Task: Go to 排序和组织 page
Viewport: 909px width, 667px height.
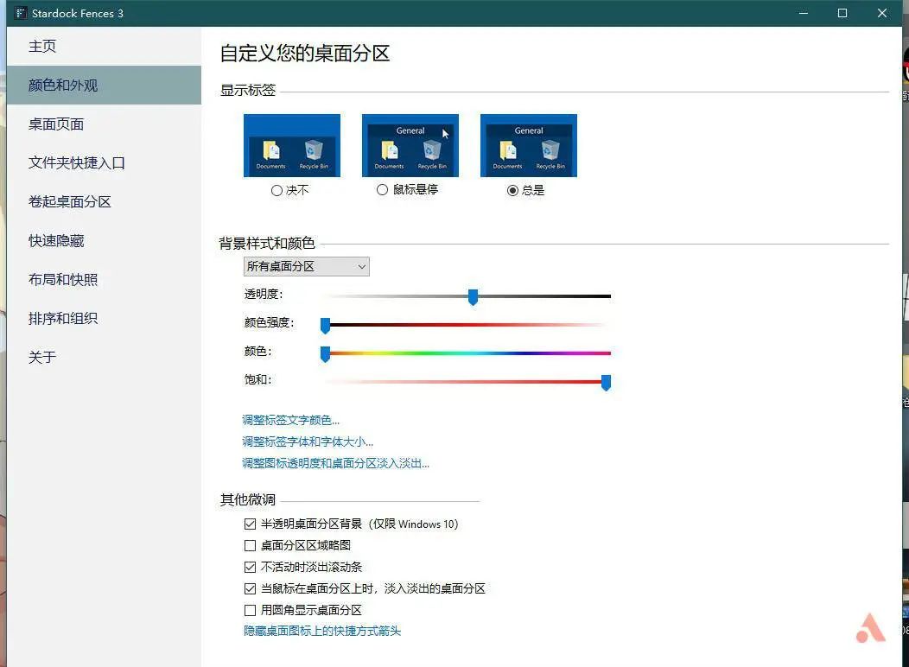Action: click(x=104, y=318)
